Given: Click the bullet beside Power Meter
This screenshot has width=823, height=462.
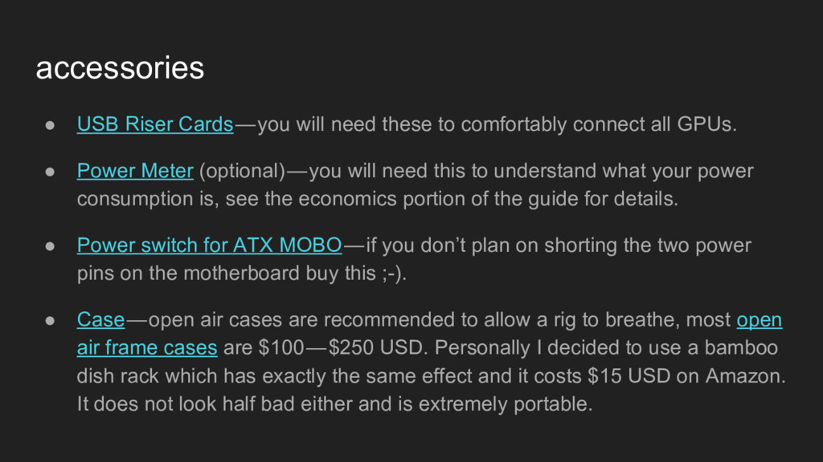Looking at the screenshot, I should [50, 172].
